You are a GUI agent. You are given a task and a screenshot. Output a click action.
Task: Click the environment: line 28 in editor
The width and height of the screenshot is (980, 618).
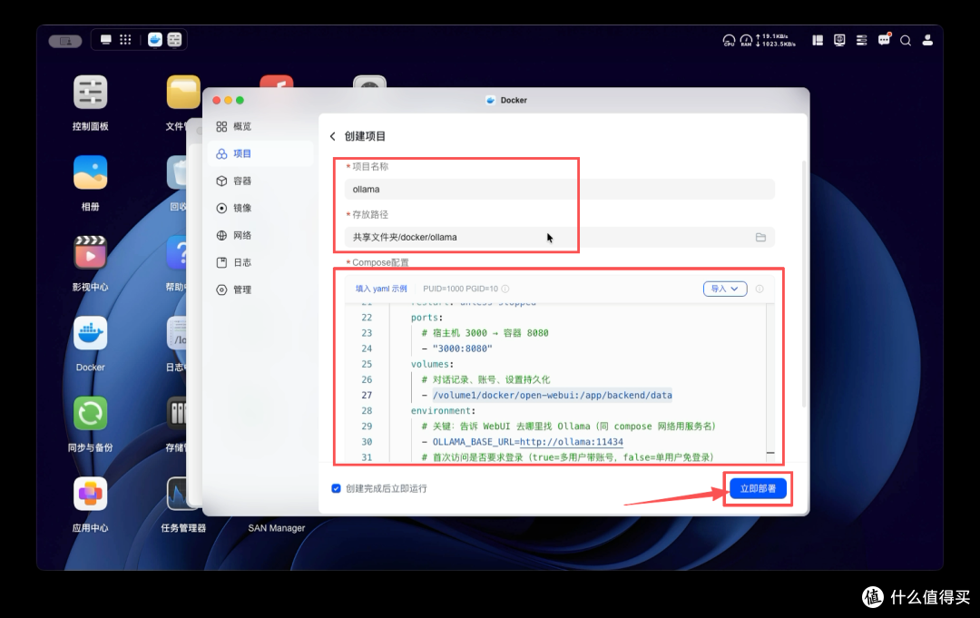coord(443,410)
